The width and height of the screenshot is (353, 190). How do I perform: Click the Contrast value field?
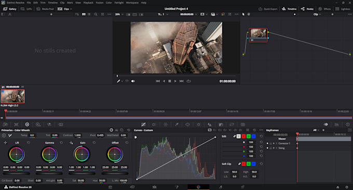78,135
